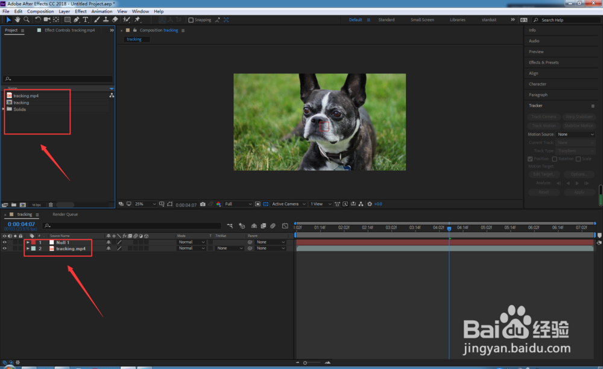Open tracking.mp4 TrkMat dropdown

230,248
